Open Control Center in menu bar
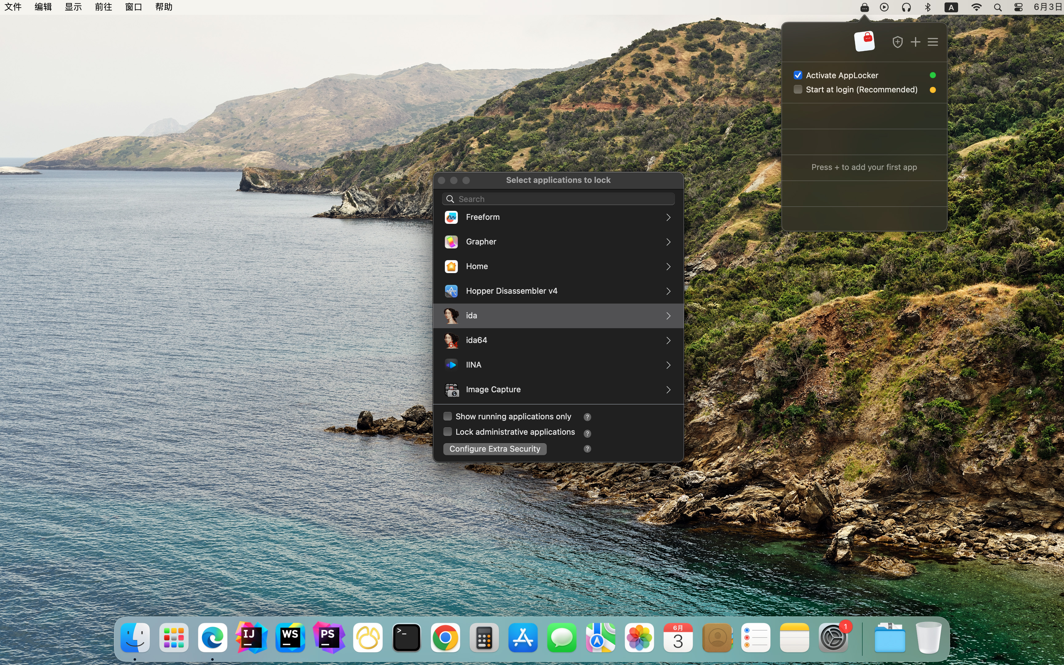1064x665 pixels. 1018,7
